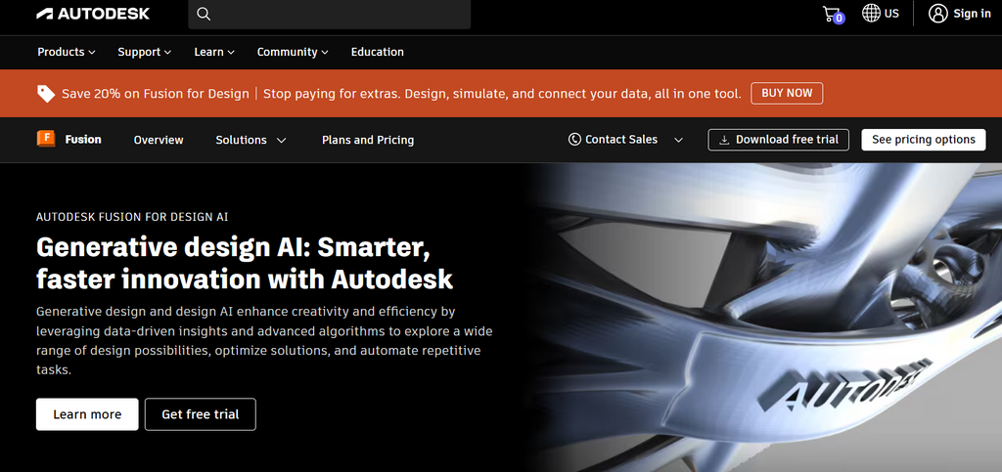
Task: Expand the Products menu
Action: point(67,53)
